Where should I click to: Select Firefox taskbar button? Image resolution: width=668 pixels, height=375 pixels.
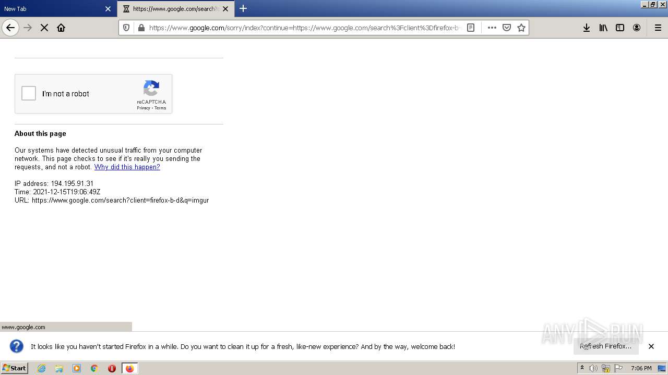click(x=129, y=368)
